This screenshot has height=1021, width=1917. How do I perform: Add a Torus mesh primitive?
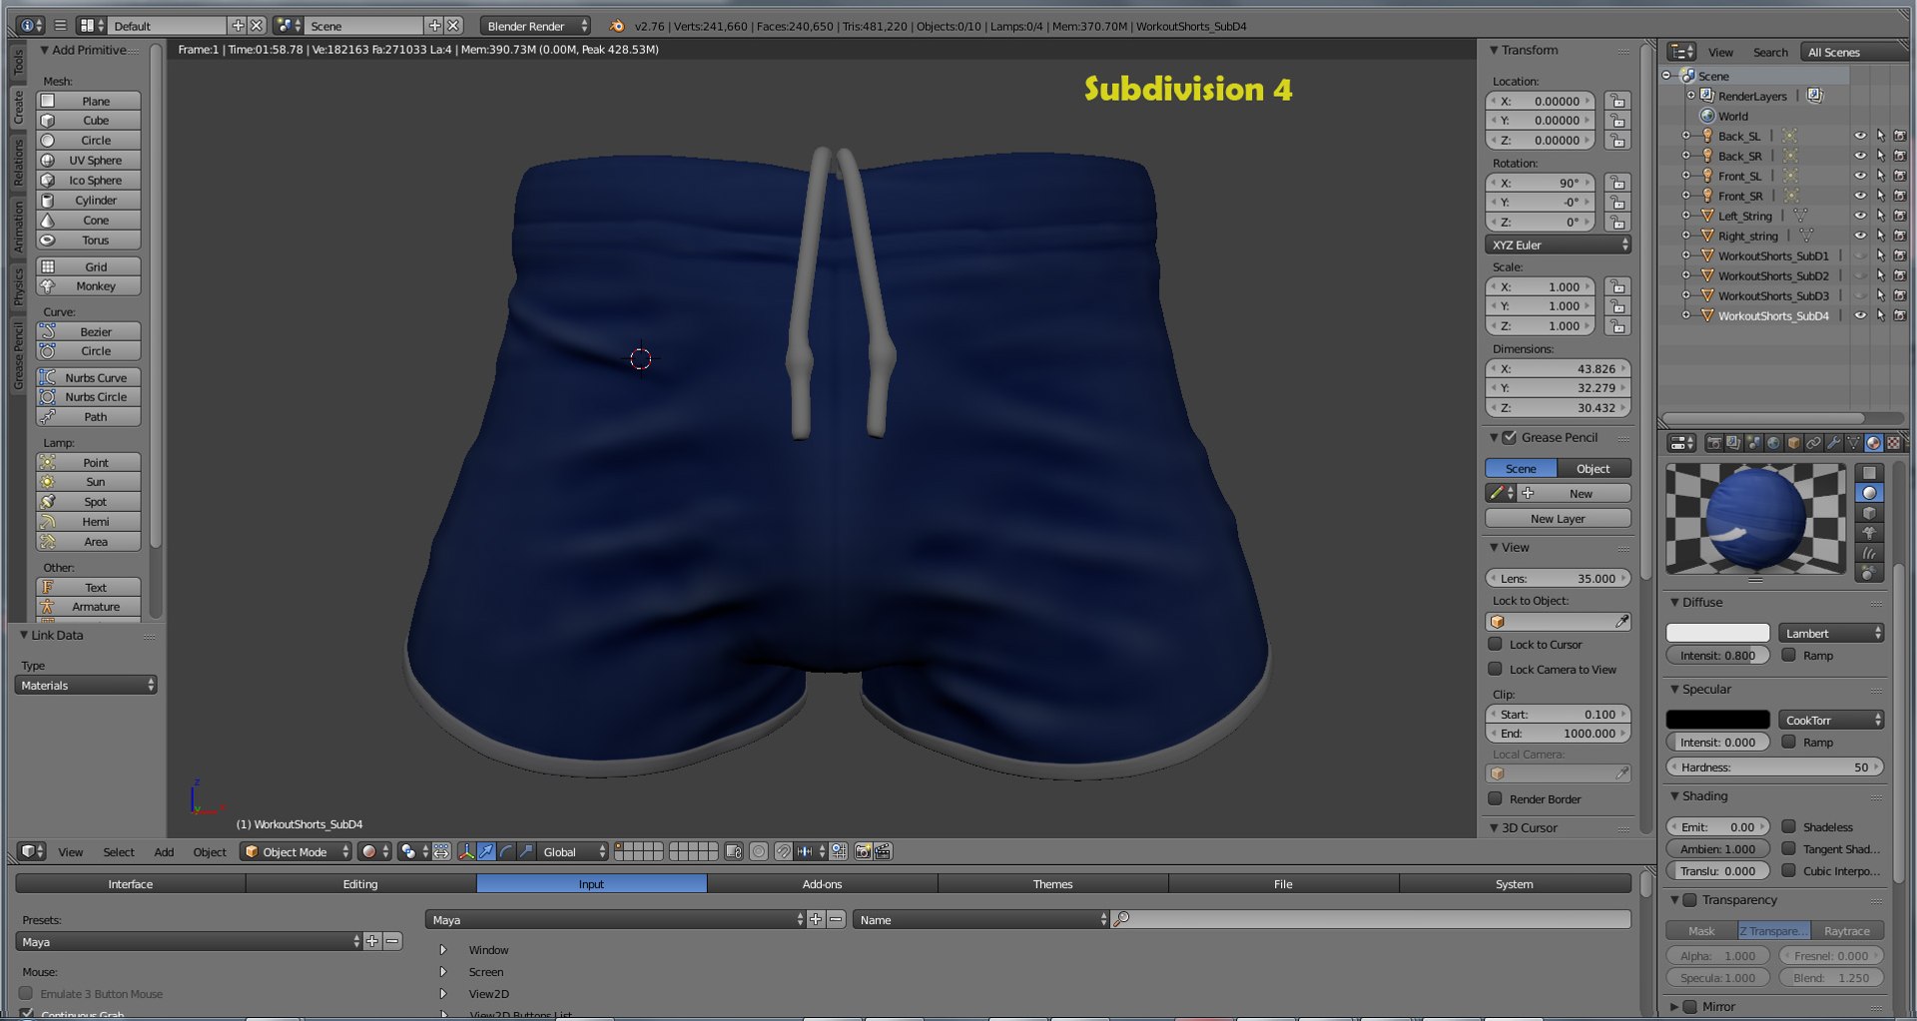(88, 241)
